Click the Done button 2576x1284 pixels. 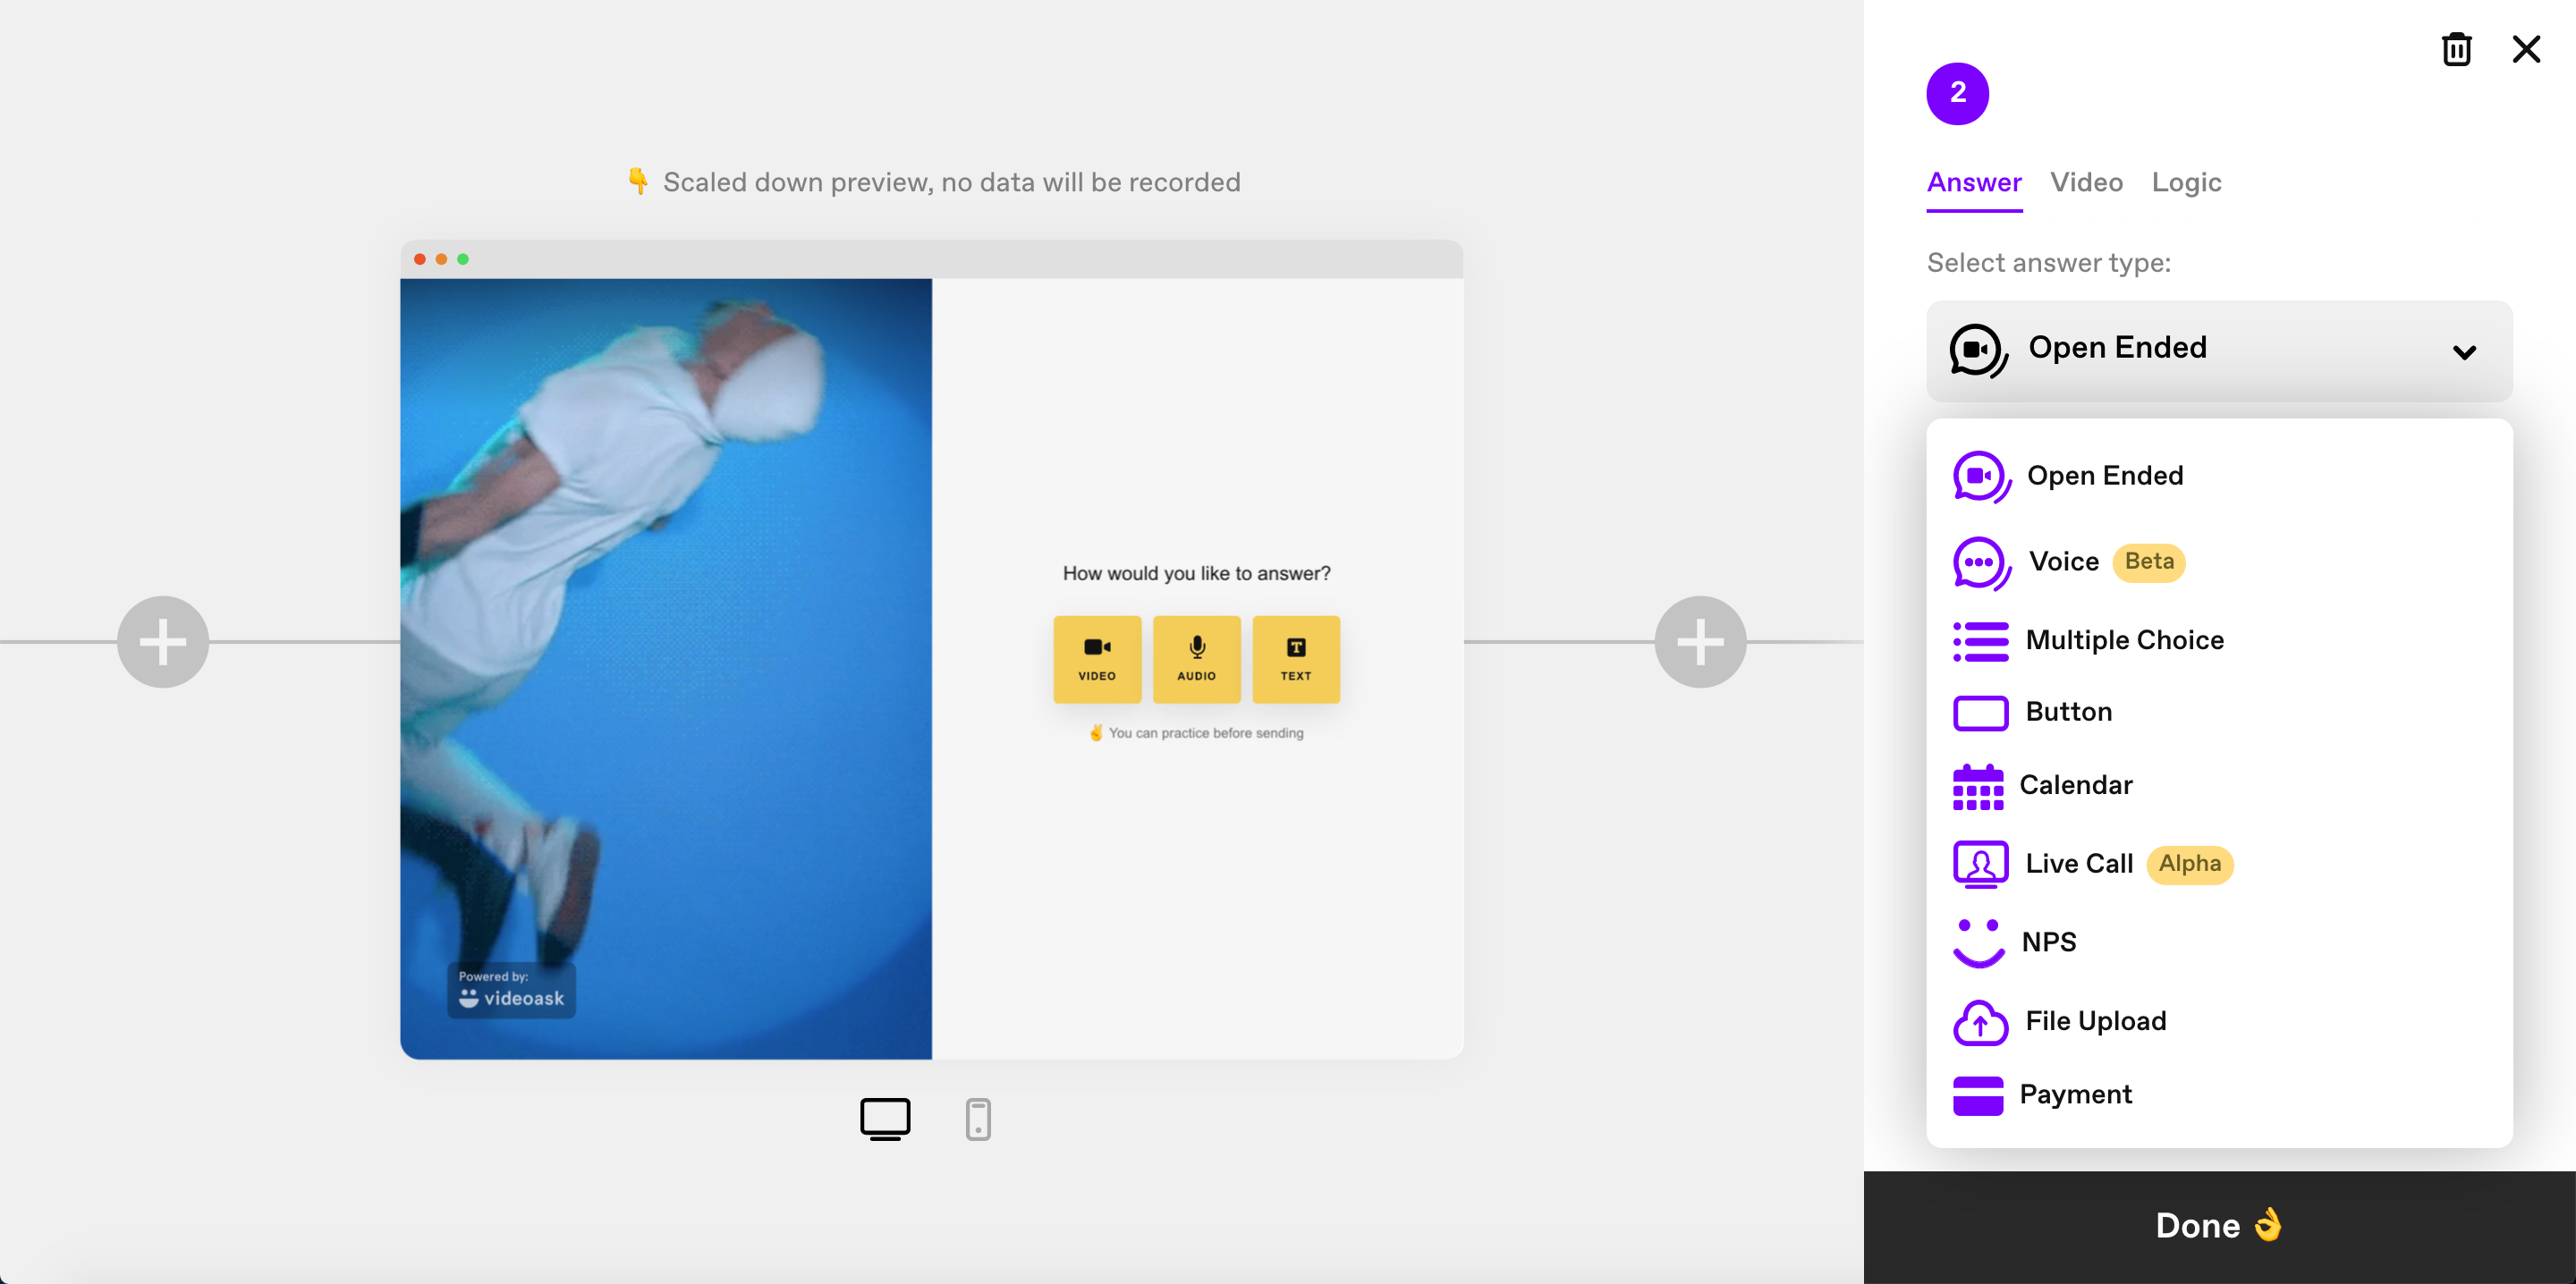pos(2219,1226)
